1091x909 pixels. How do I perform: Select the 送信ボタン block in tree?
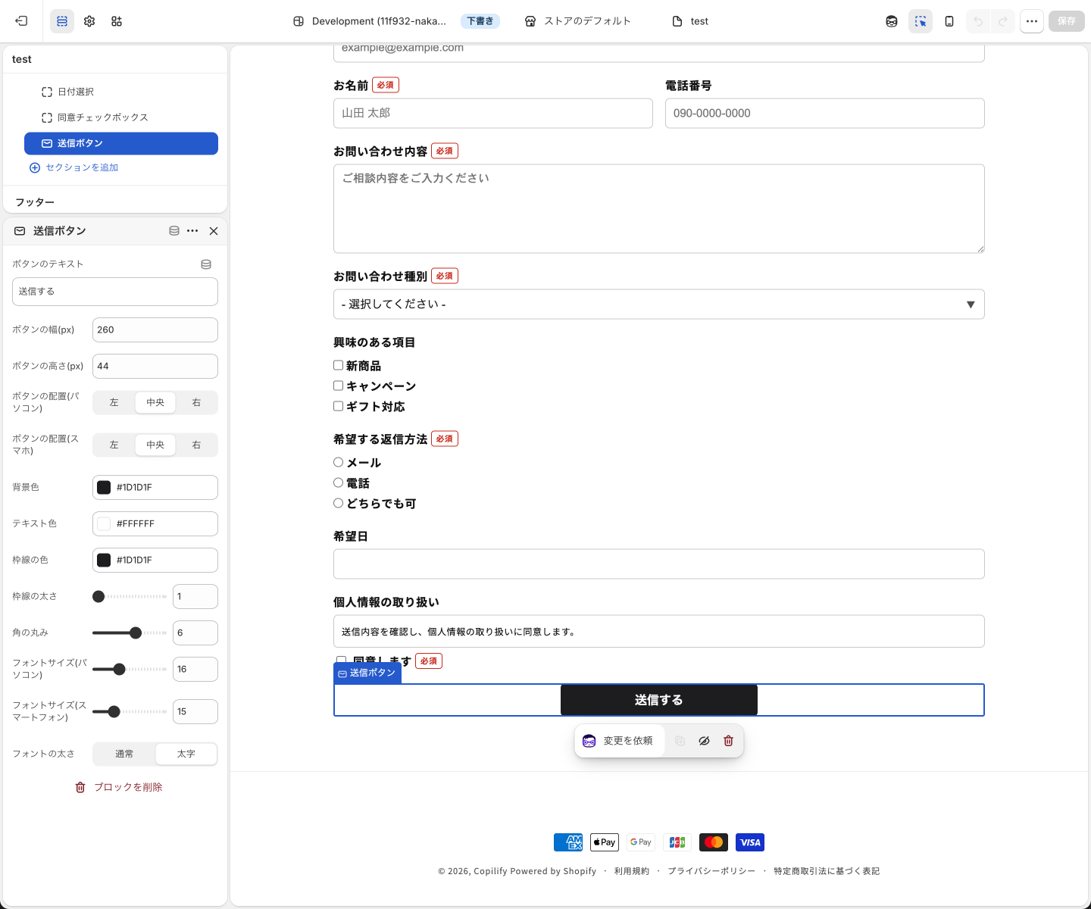point(121,143)
